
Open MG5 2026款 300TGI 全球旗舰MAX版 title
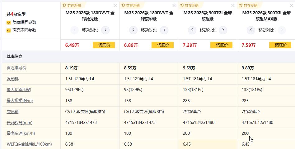[x=266, y=16]
